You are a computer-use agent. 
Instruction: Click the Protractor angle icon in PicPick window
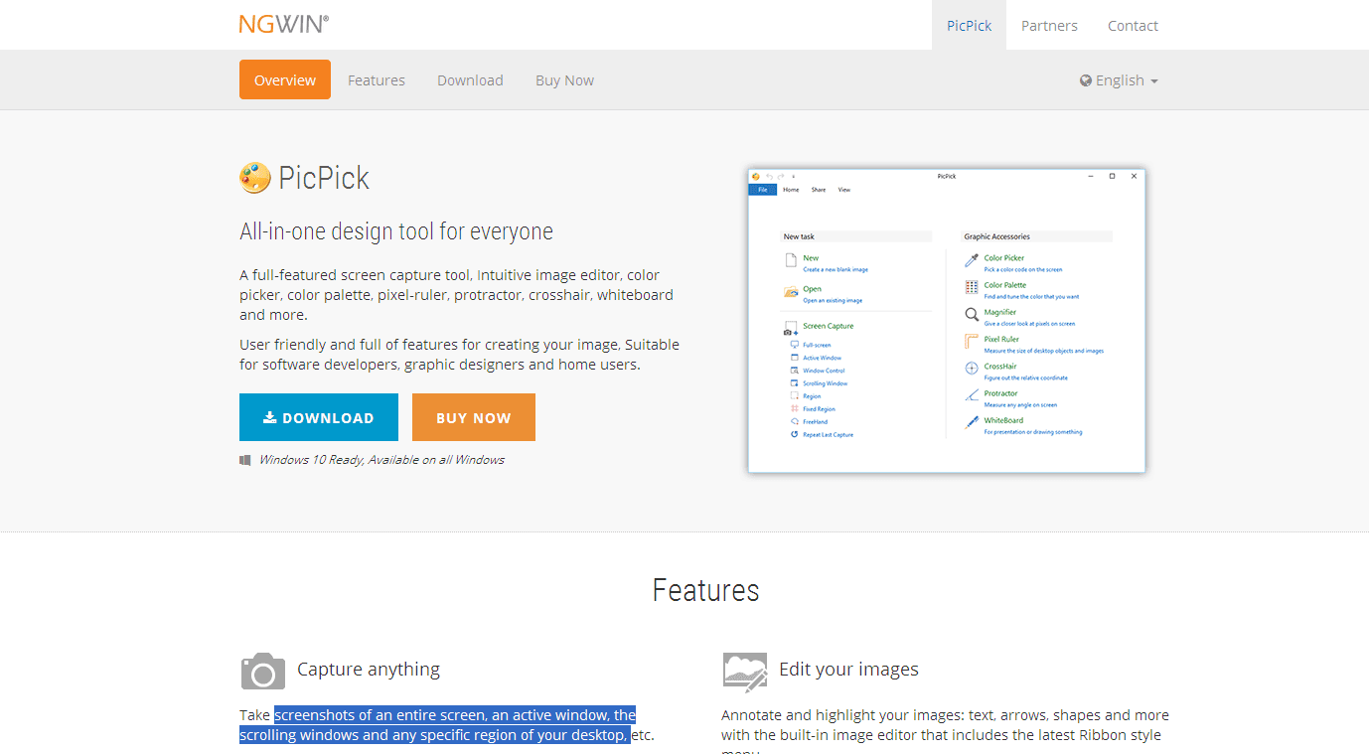pyautogui.click(x=972, y=395)
